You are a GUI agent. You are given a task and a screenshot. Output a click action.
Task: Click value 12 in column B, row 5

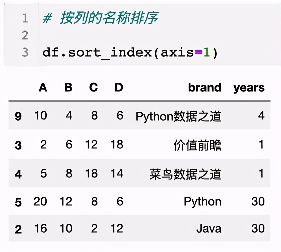coord(66,201)
